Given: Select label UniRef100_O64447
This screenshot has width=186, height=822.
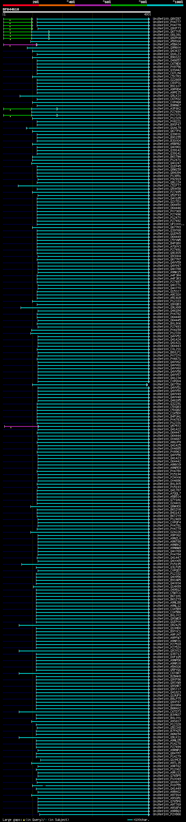Looking at the screenshot, I should click(x=167, y=432).
